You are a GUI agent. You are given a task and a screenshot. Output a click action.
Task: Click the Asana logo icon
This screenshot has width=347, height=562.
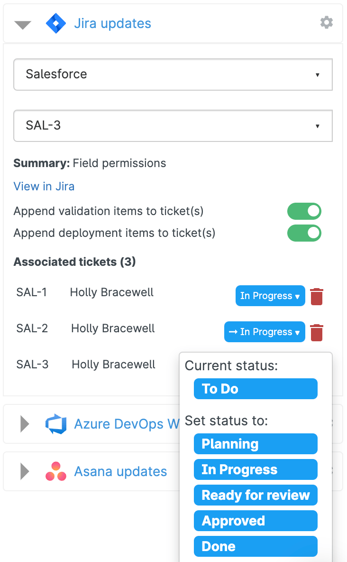click(55, 471)
